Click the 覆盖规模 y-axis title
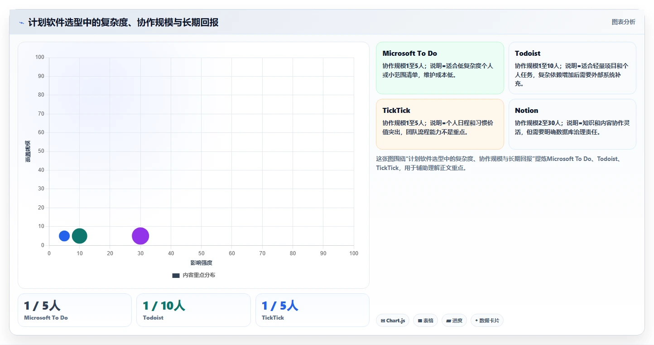This screenshot has height=345, width=654. (x=28, y=151)
